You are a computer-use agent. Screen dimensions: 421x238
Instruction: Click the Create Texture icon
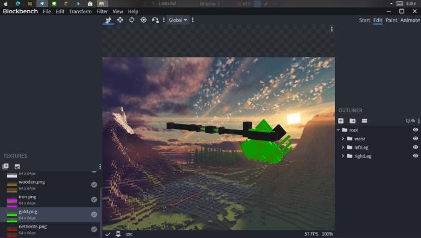coord(17,166)
